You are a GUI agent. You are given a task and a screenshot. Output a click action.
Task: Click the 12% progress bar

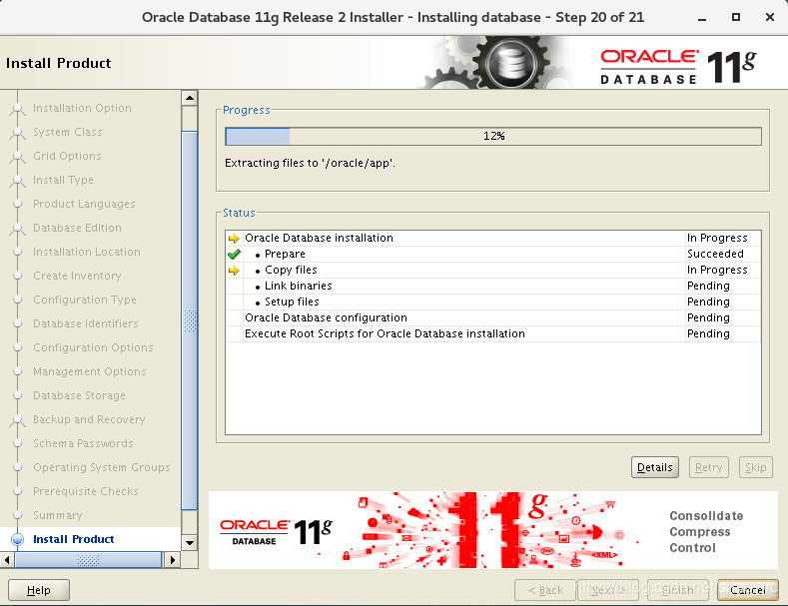493,136
